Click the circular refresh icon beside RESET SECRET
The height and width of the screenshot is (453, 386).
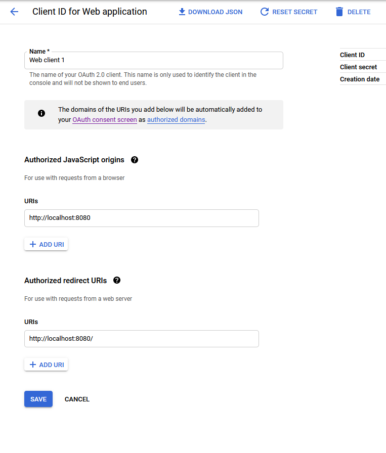click(264, 12)
